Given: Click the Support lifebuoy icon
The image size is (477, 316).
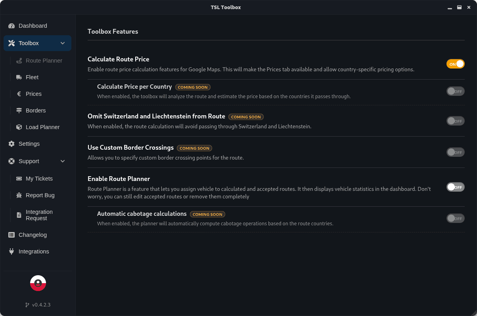Looking at the screenshot, I should [x=11, y=161].
